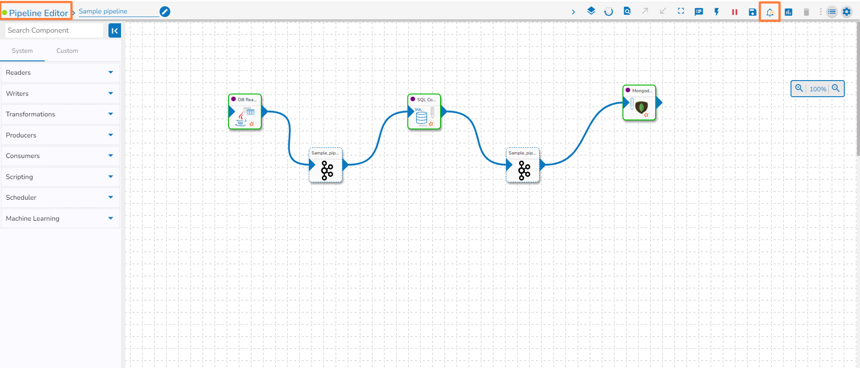The image size is (860, 368).
Task: Edit the pipeline name with pencil icon
Action: pos(165,12)
